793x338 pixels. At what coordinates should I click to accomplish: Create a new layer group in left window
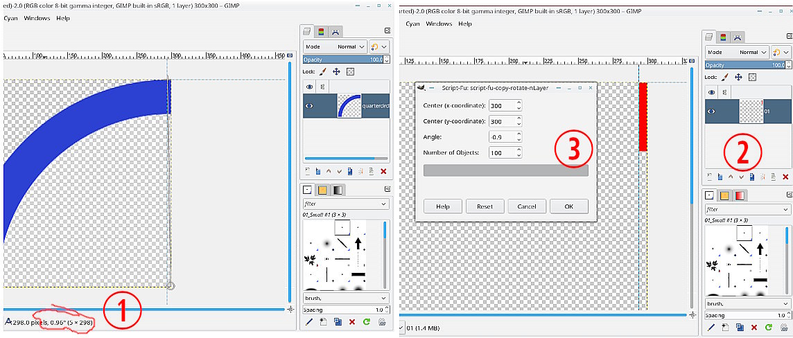coord(318,171)
